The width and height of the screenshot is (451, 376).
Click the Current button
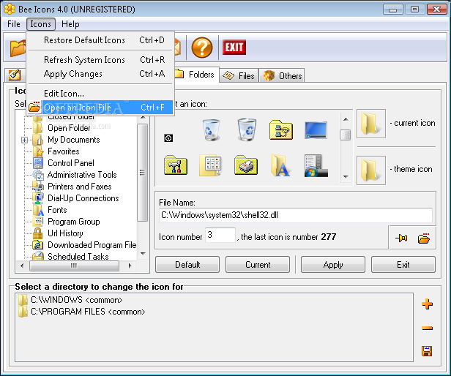coord(258,265)
